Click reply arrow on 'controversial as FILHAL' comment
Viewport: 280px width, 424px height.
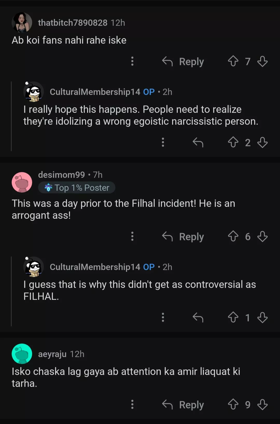click(x=198, y=317)
